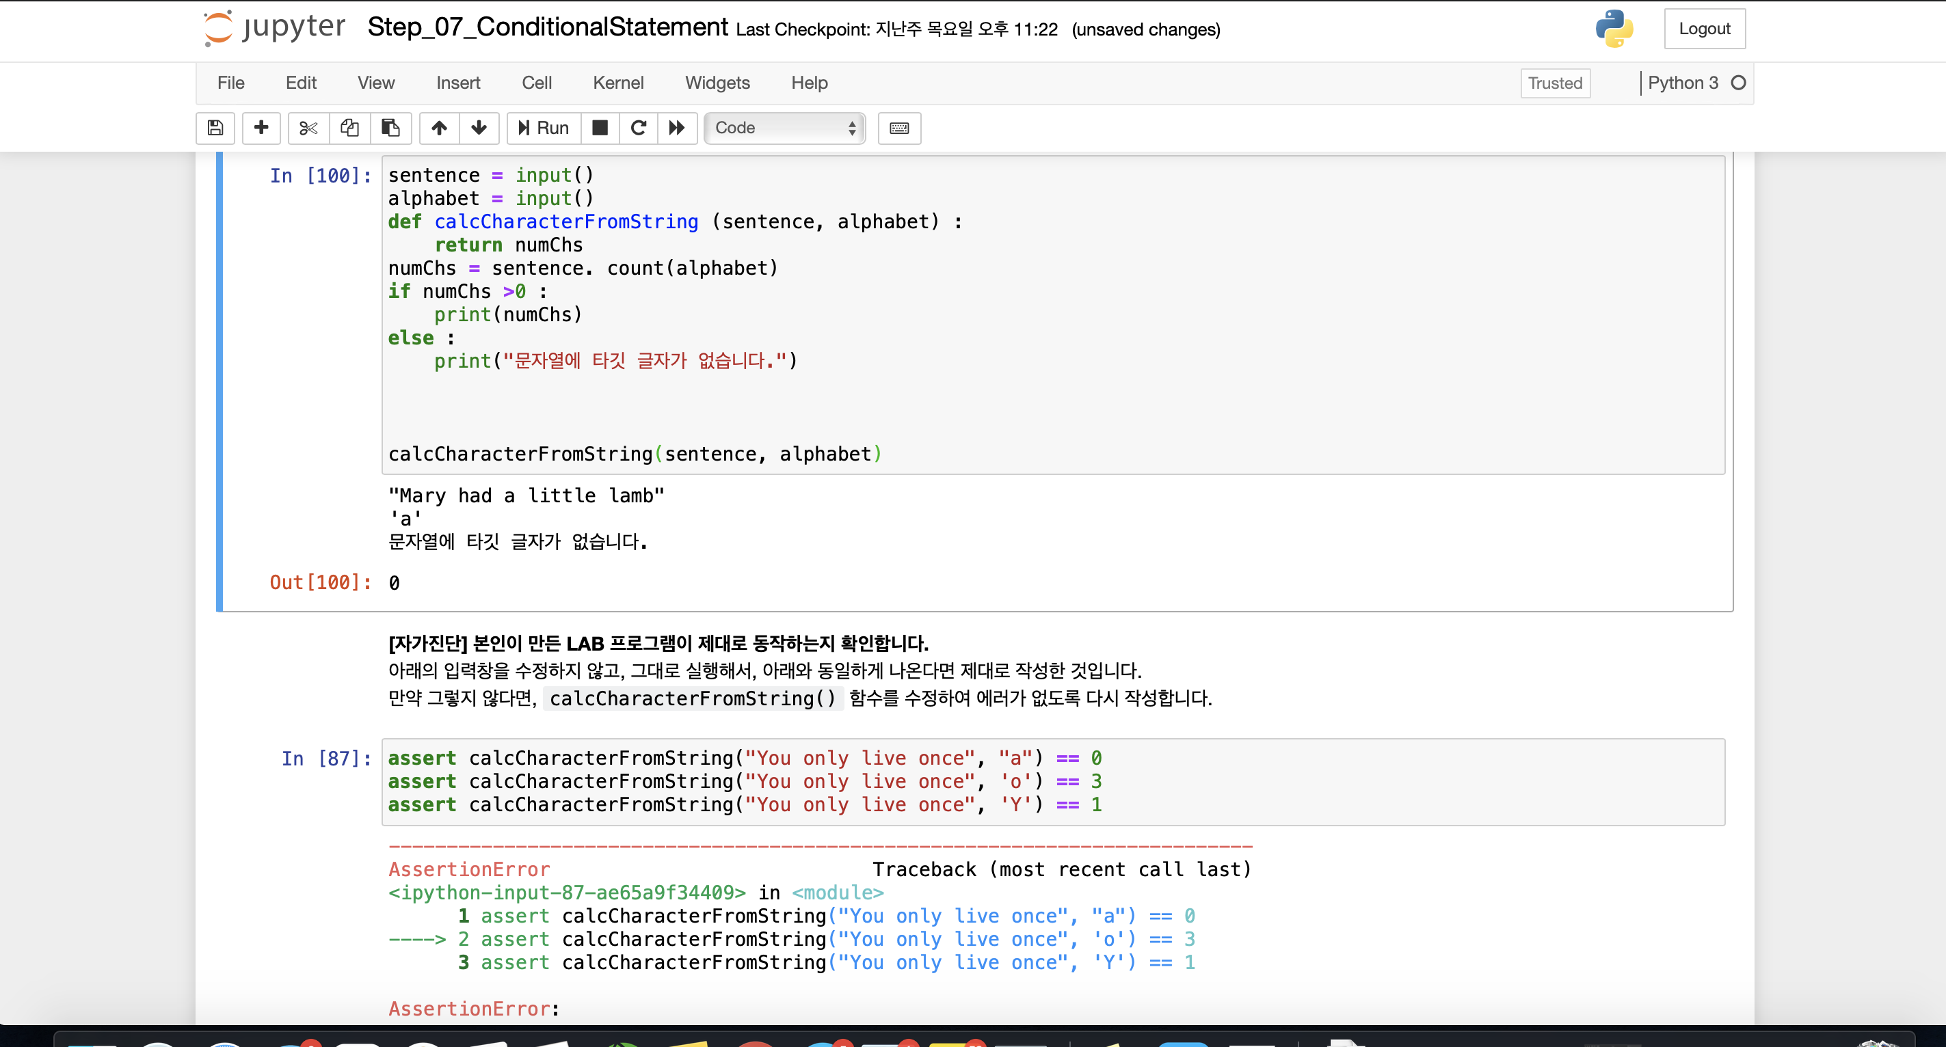
Task: Open the command palette keyboard icon
Action: (x=899, y=128)
